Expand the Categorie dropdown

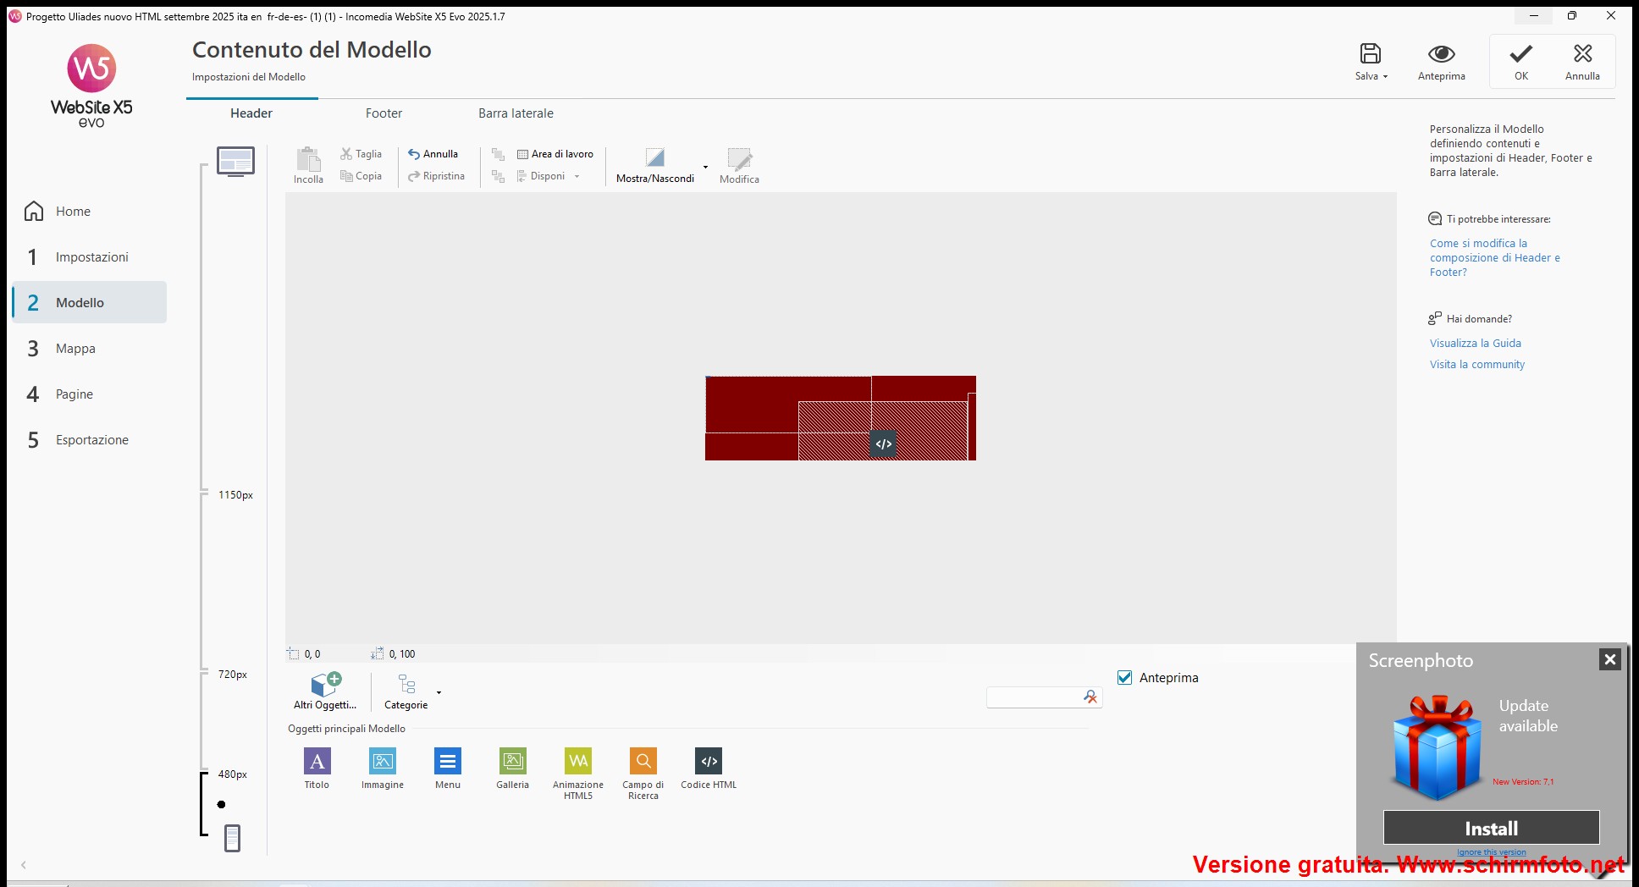[439, 692]
